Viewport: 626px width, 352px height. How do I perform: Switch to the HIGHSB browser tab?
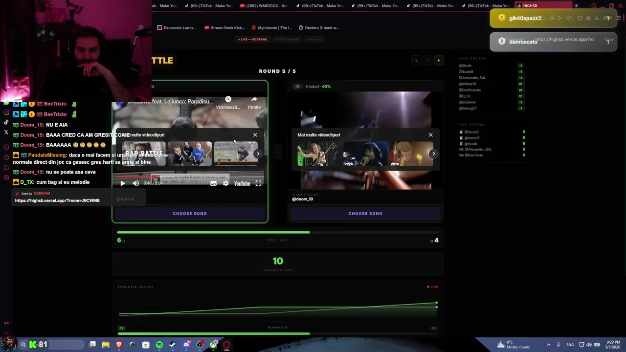coord(544,6)
